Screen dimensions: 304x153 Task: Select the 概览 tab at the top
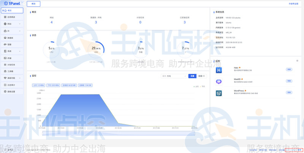33,4
